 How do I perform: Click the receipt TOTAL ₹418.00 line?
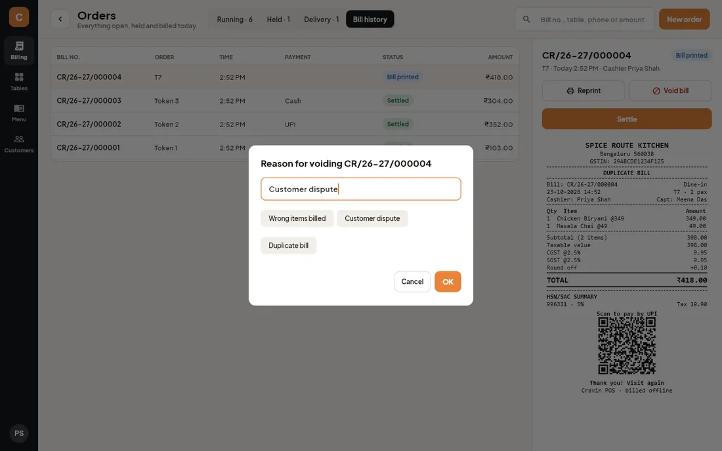[x=627, y=280]
